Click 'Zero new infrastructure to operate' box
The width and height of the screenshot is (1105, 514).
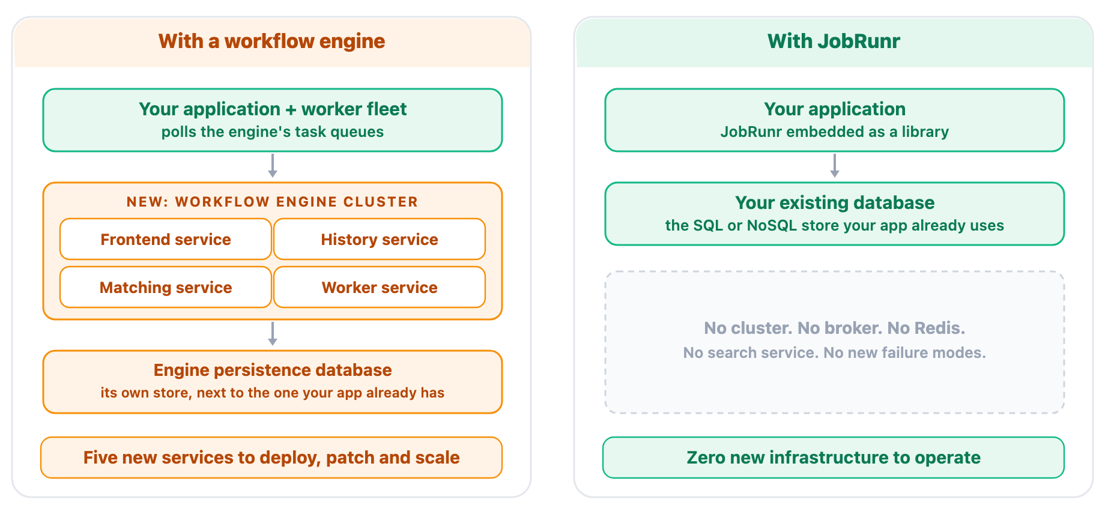(834, 458)
